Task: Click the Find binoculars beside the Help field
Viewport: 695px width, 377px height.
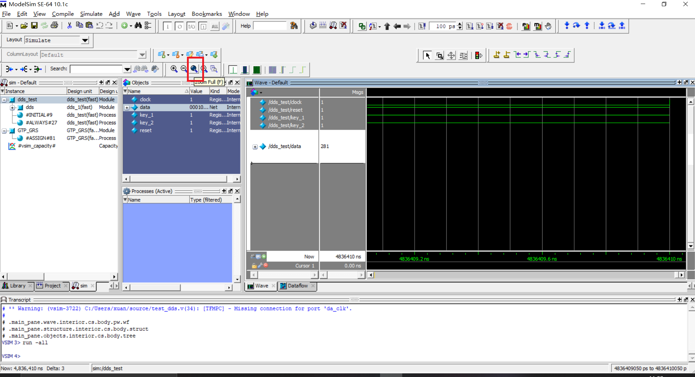Action: coord(294,26)
